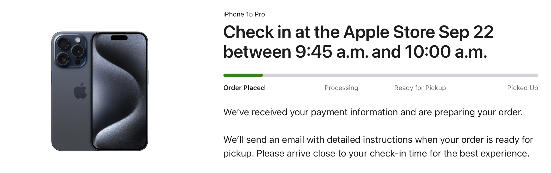Select the Ready for Pickup step
Screen dimensions: 551x173
pyautogui.click(x=420, y=88)
